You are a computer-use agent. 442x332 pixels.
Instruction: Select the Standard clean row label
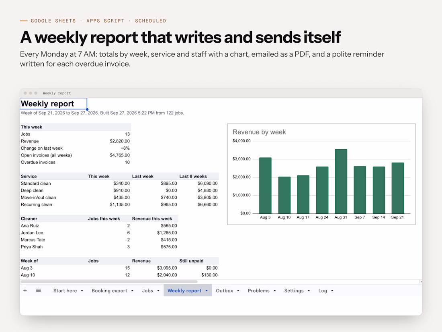[36, 184]
